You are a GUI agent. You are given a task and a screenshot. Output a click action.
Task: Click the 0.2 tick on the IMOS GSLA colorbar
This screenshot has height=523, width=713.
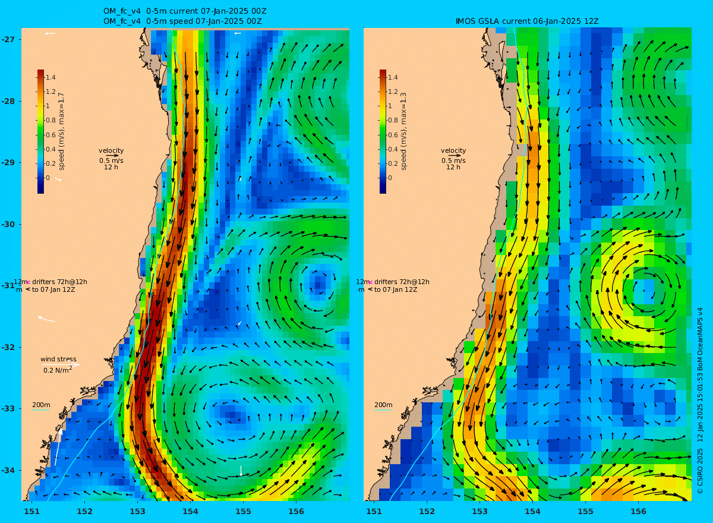click(393, 163)
